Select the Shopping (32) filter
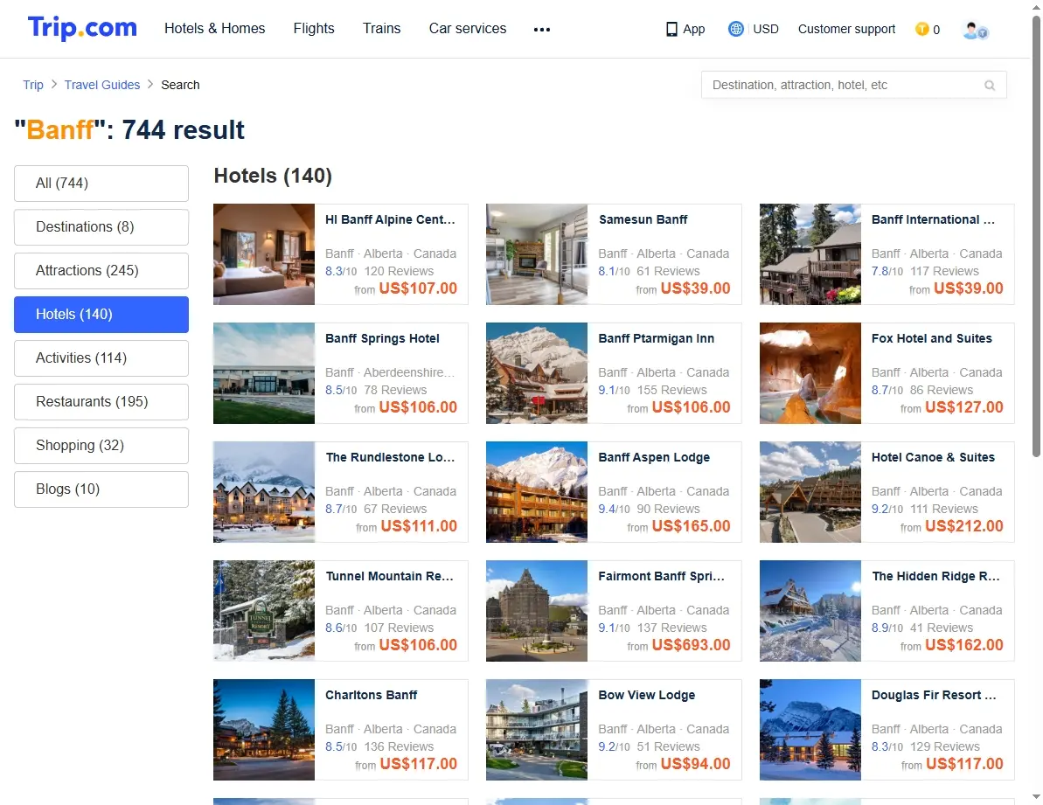The height and width of the screenshot is (805, 1043). click(101, 446)
